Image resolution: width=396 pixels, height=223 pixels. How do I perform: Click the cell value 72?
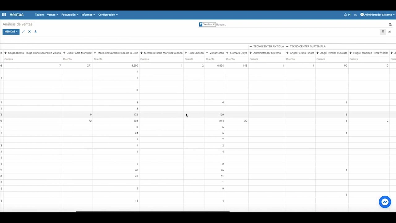(x=90, y=121)
